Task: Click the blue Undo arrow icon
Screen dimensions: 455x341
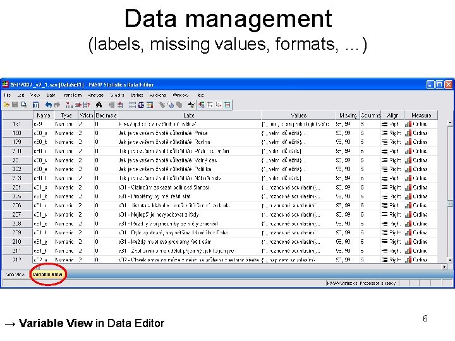Action: pos(49,105)
